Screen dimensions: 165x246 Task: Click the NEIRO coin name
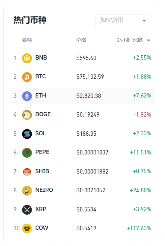[x=44, y=190]
